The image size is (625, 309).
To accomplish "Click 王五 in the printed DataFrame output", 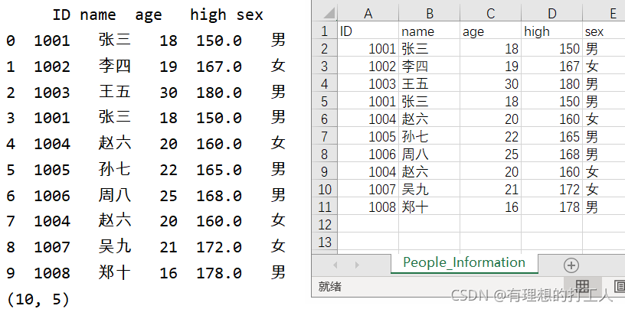I will click(x=115, y=92).
